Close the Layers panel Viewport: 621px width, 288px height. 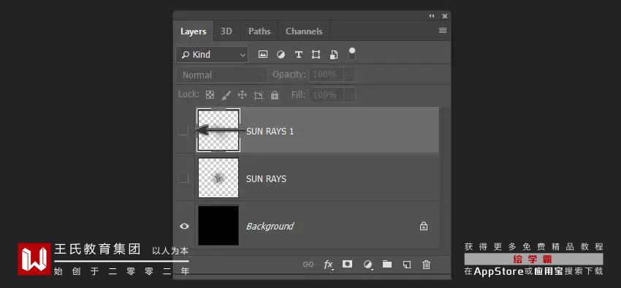click(445, 16)
